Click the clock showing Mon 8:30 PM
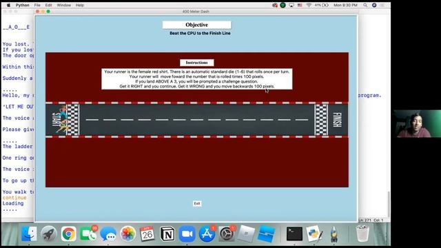This screenshot has height=248, width=441. (345, 5)
